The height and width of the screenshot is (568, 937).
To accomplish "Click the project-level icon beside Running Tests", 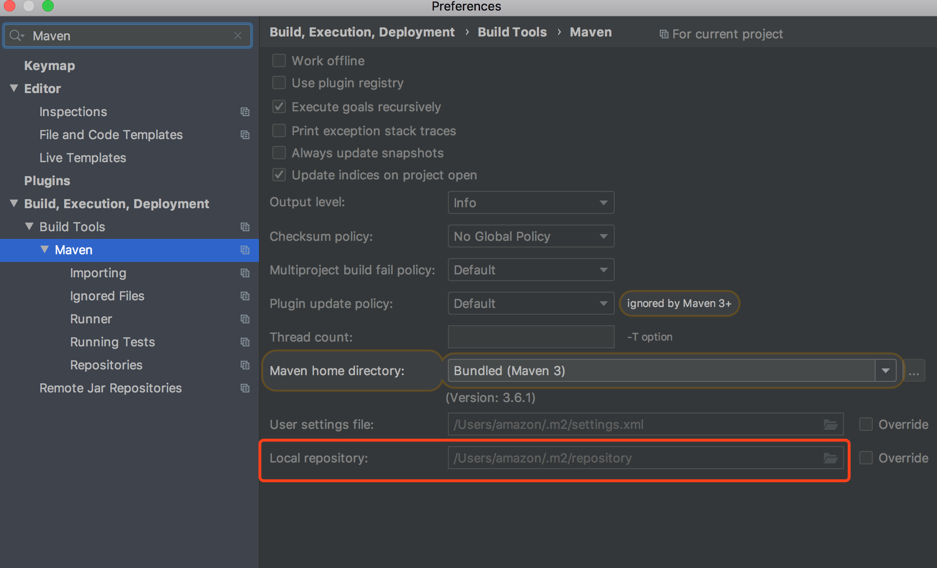I will [245, 342].
